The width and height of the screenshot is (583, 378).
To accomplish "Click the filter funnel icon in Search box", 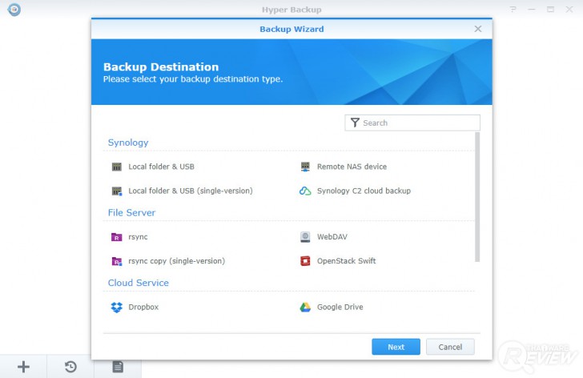I will click(355, 123).
